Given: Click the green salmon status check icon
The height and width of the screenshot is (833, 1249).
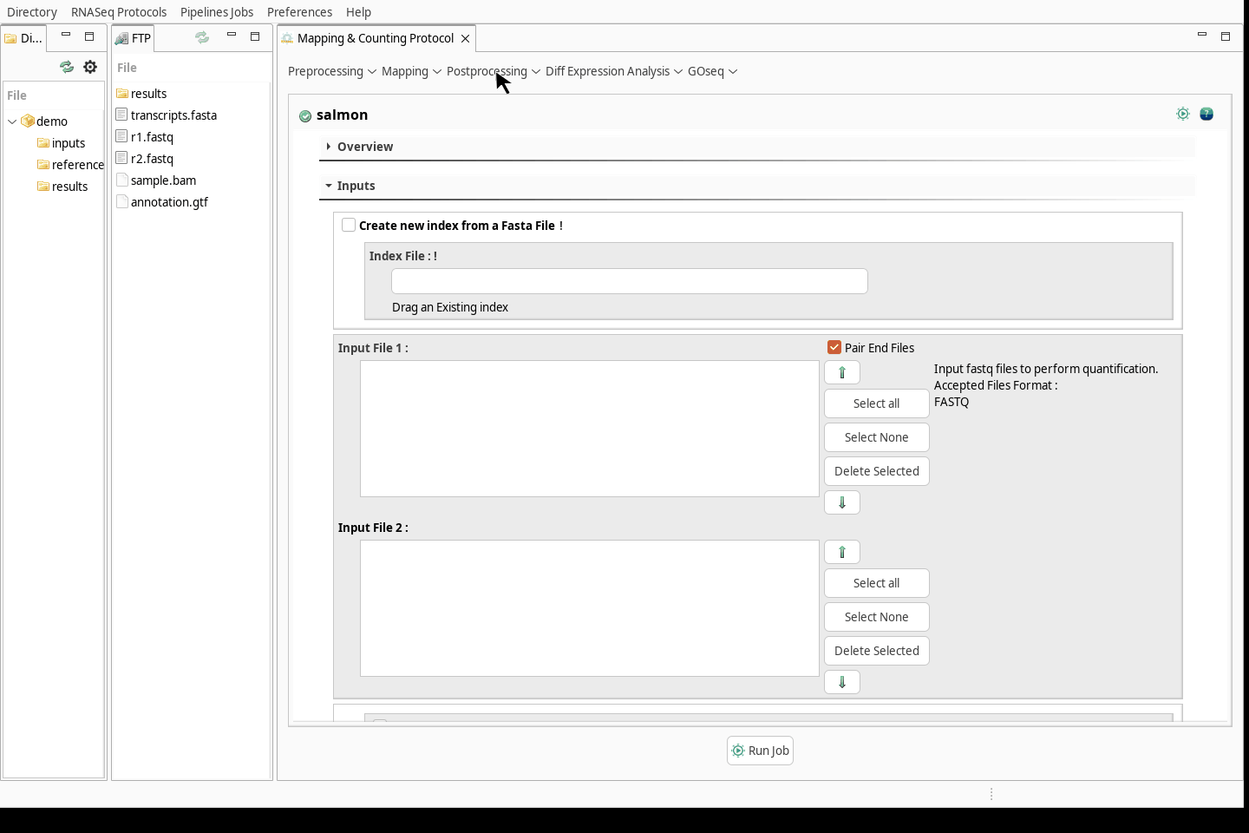Looking at the screenshot, I should tap(305, 115).
